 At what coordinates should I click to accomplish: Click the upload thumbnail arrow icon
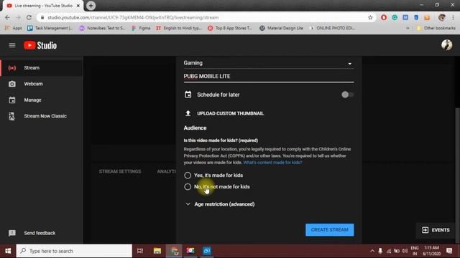point(188,113)
